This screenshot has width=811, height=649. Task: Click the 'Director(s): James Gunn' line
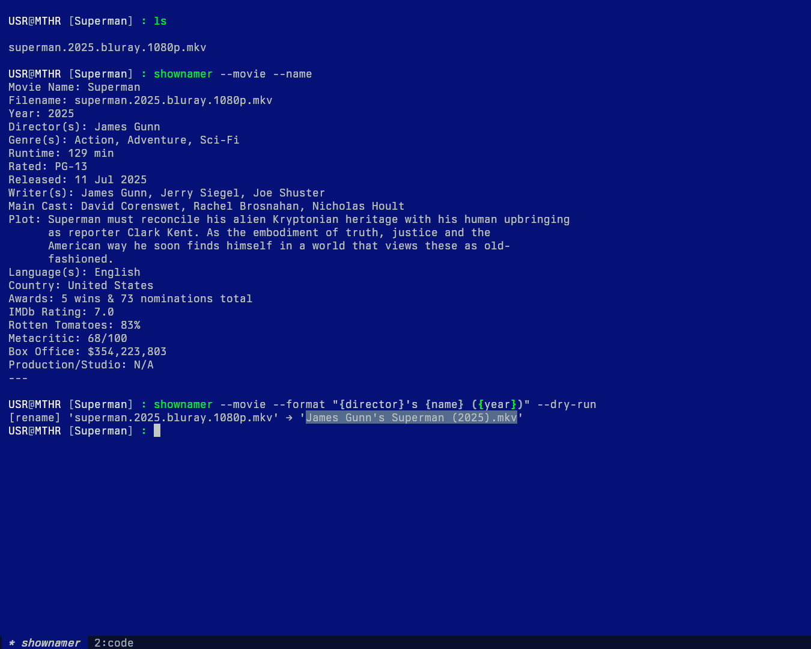(84, 127)
